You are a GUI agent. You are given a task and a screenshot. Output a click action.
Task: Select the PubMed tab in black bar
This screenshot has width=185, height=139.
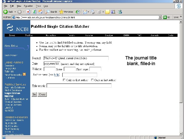point(29,35)
